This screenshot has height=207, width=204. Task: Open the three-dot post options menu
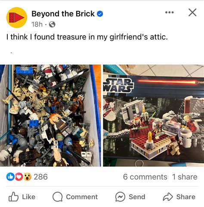coord(170,12)
